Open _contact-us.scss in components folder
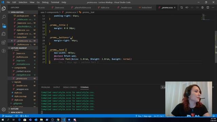This screenshot has height=122, width=217. [23, 71]
